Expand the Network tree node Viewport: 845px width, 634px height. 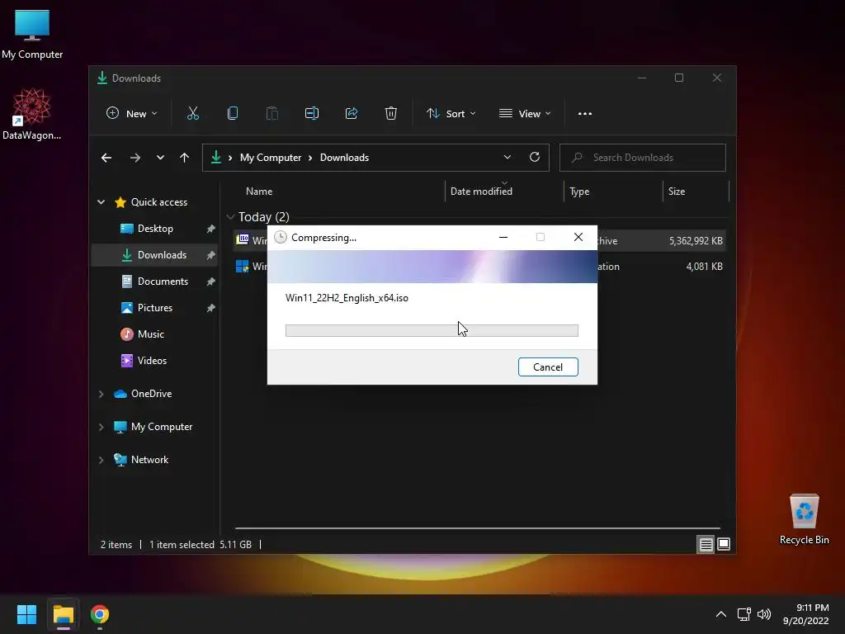click(101, 460)
